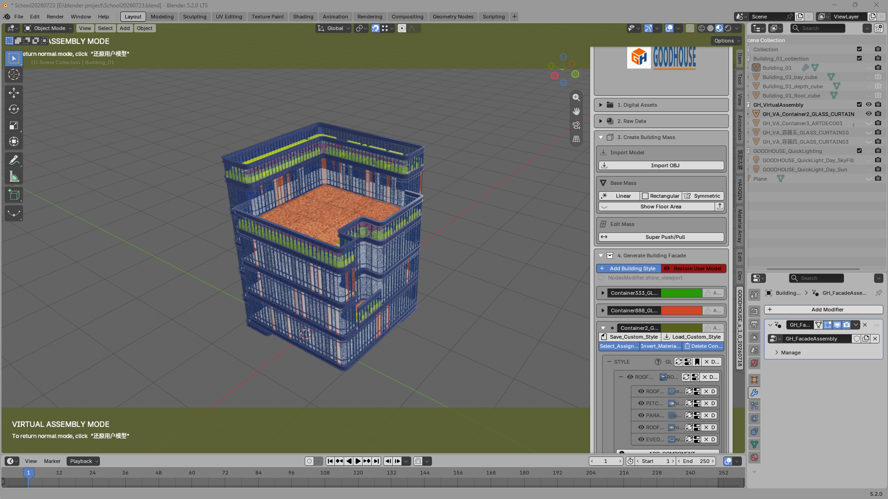
Task: Expand the Container333_GL... style entry
Action: [x=603, y=293]
